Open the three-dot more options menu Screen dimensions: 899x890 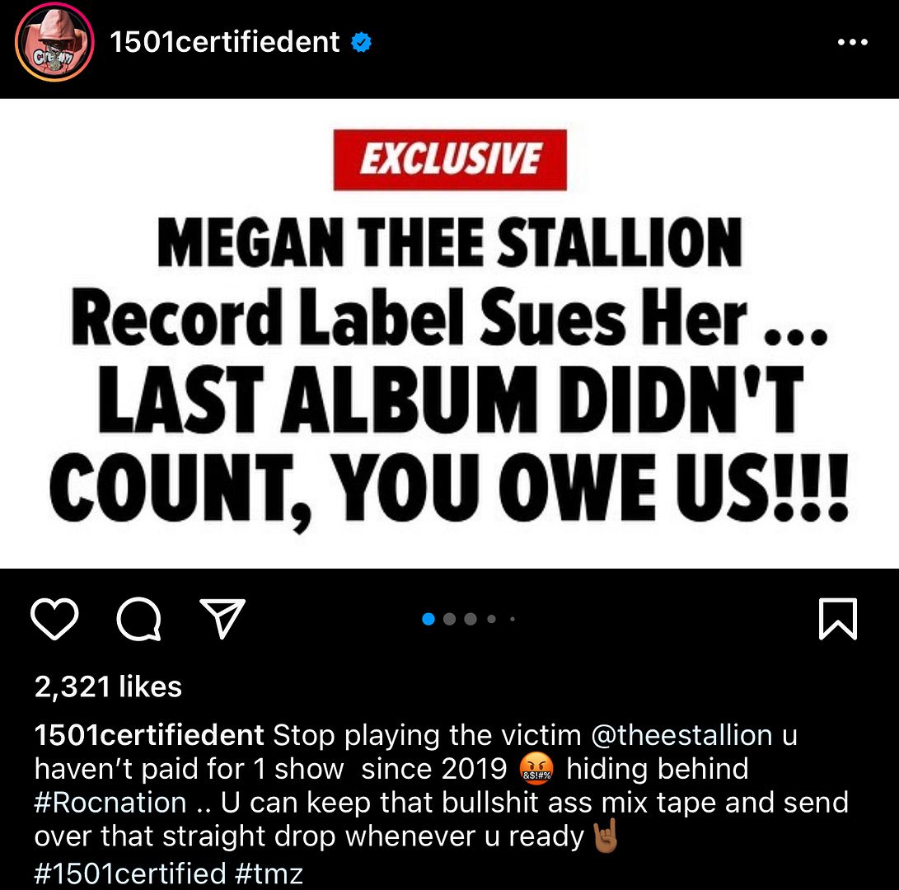[x=853, y=42]
